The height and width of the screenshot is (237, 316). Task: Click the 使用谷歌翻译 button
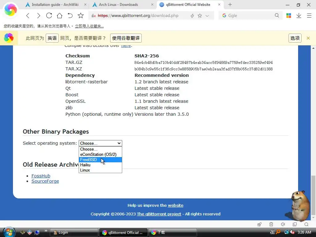126,38
